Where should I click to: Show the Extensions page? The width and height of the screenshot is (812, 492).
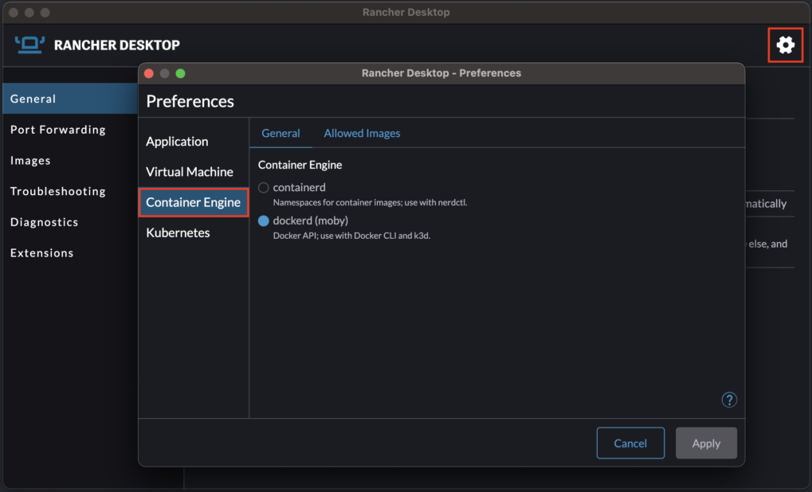pos(41,253)
